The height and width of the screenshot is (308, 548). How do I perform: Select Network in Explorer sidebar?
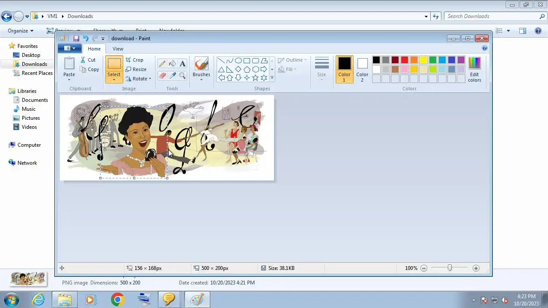(x=27, y=163)
